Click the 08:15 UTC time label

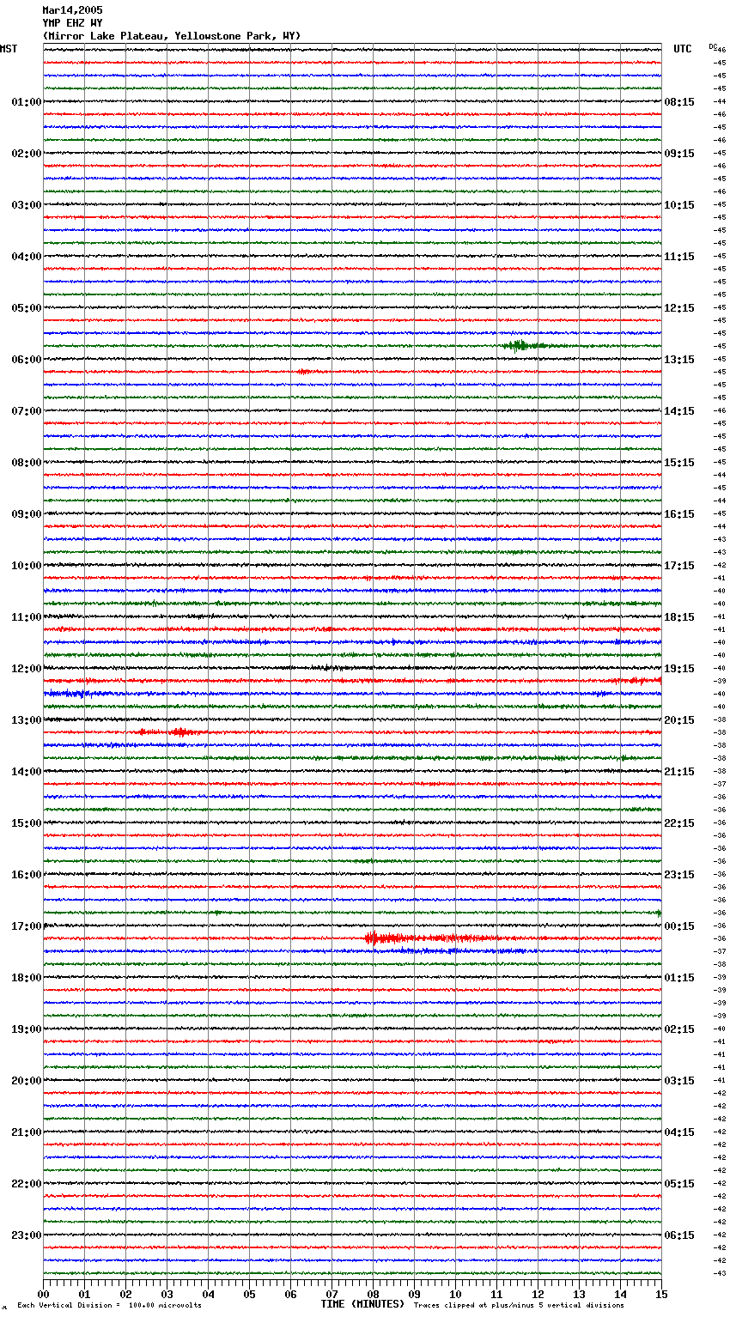(679, 102)
